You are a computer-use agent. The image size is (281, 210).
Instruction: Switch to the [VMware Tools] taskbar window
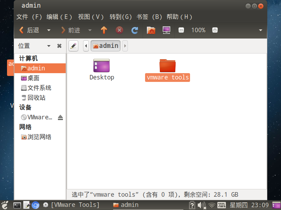pyautogui.click(x=71, y=205)
